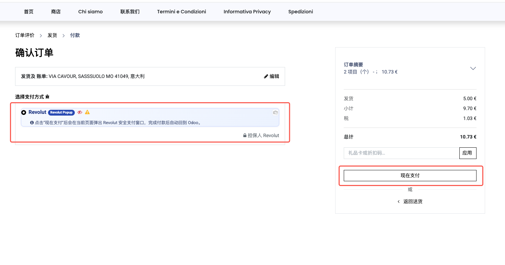
Task: Select the Revolut payment radio button
Action: 23,112
